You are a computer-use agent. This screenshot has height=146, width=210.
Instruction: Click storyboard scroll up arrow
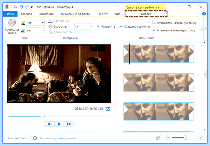pos(204,43)
